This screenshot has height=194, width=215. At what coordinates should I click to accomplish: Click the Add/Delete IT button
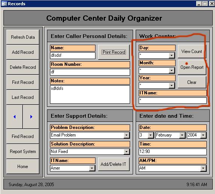[x=114, y=164]
